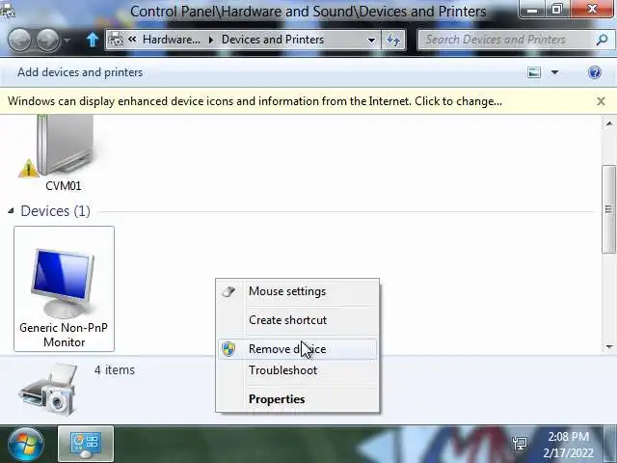Click window system icon in title bar
Image resolution: width=617 pixels, height=463 pixels.
(x=7, y=11)
